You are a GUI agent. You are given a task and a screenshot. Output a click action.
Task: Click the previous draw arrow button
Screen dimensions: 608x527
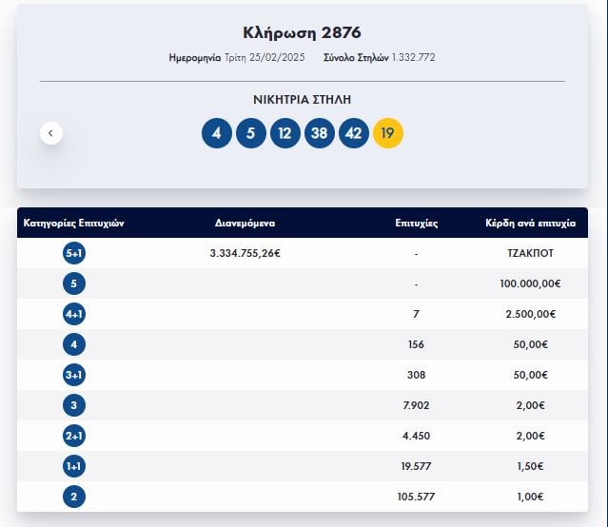(x=51, y=133)
